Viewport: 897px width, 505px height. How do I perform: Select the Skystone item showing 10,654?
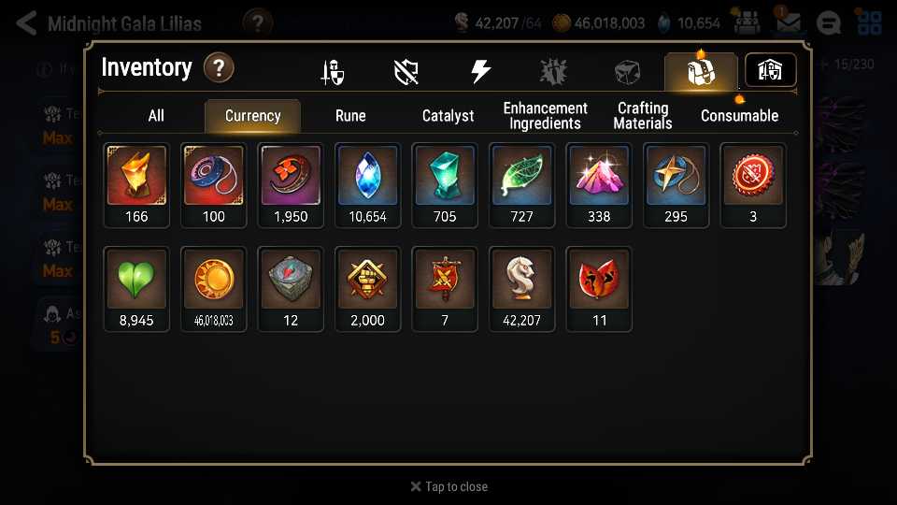tap(367, 185)
